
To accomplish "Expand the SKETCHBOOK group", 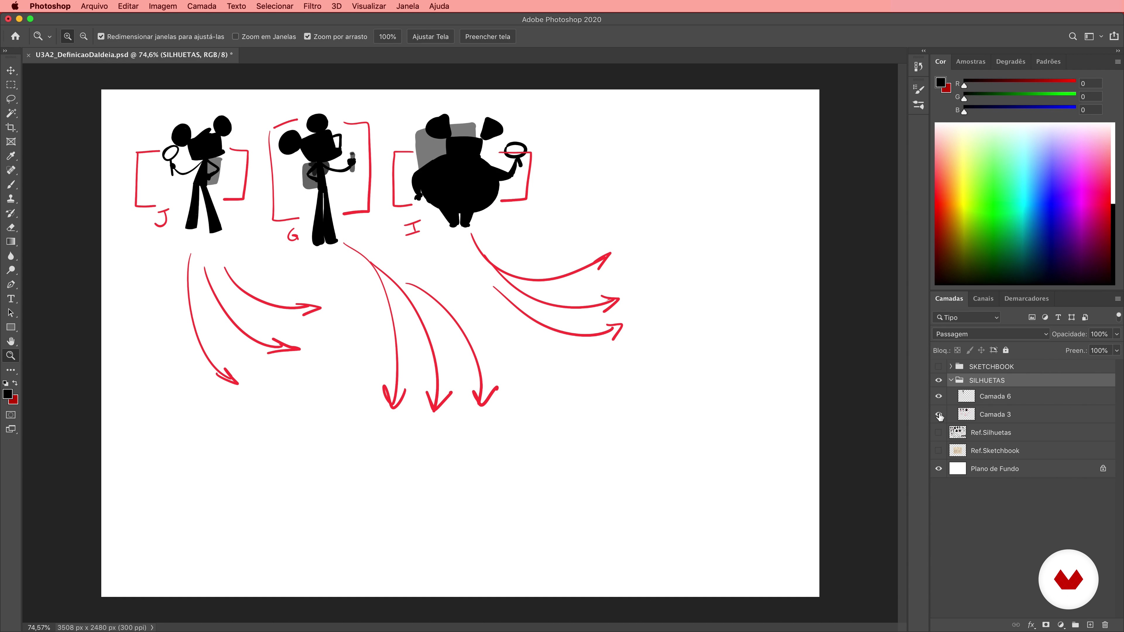I will (951, 366).
